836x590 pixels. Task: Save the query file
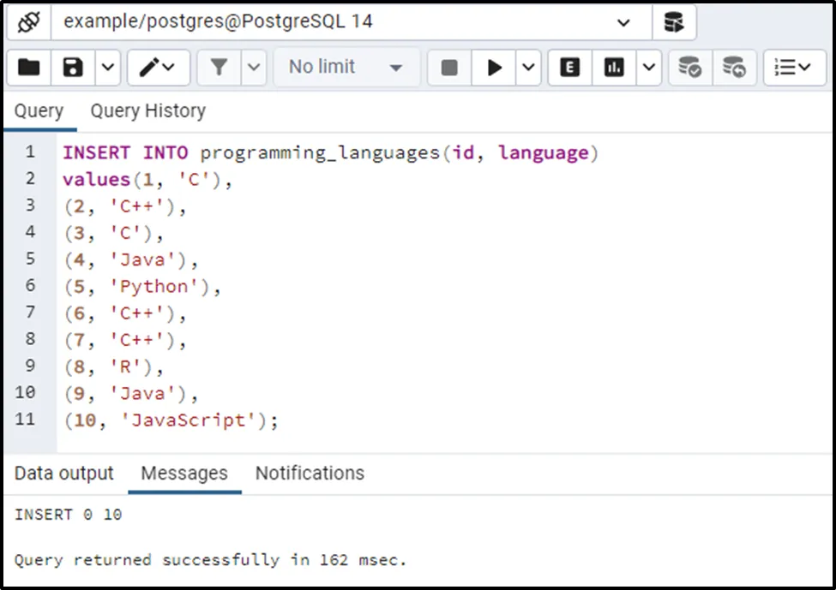[x=73, y=68]
